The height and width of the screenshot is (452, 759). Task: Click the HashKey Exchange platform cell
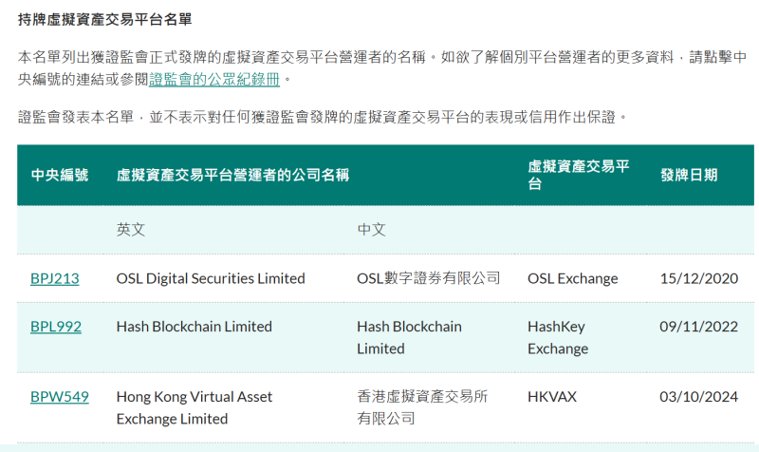tap(558, 338)
